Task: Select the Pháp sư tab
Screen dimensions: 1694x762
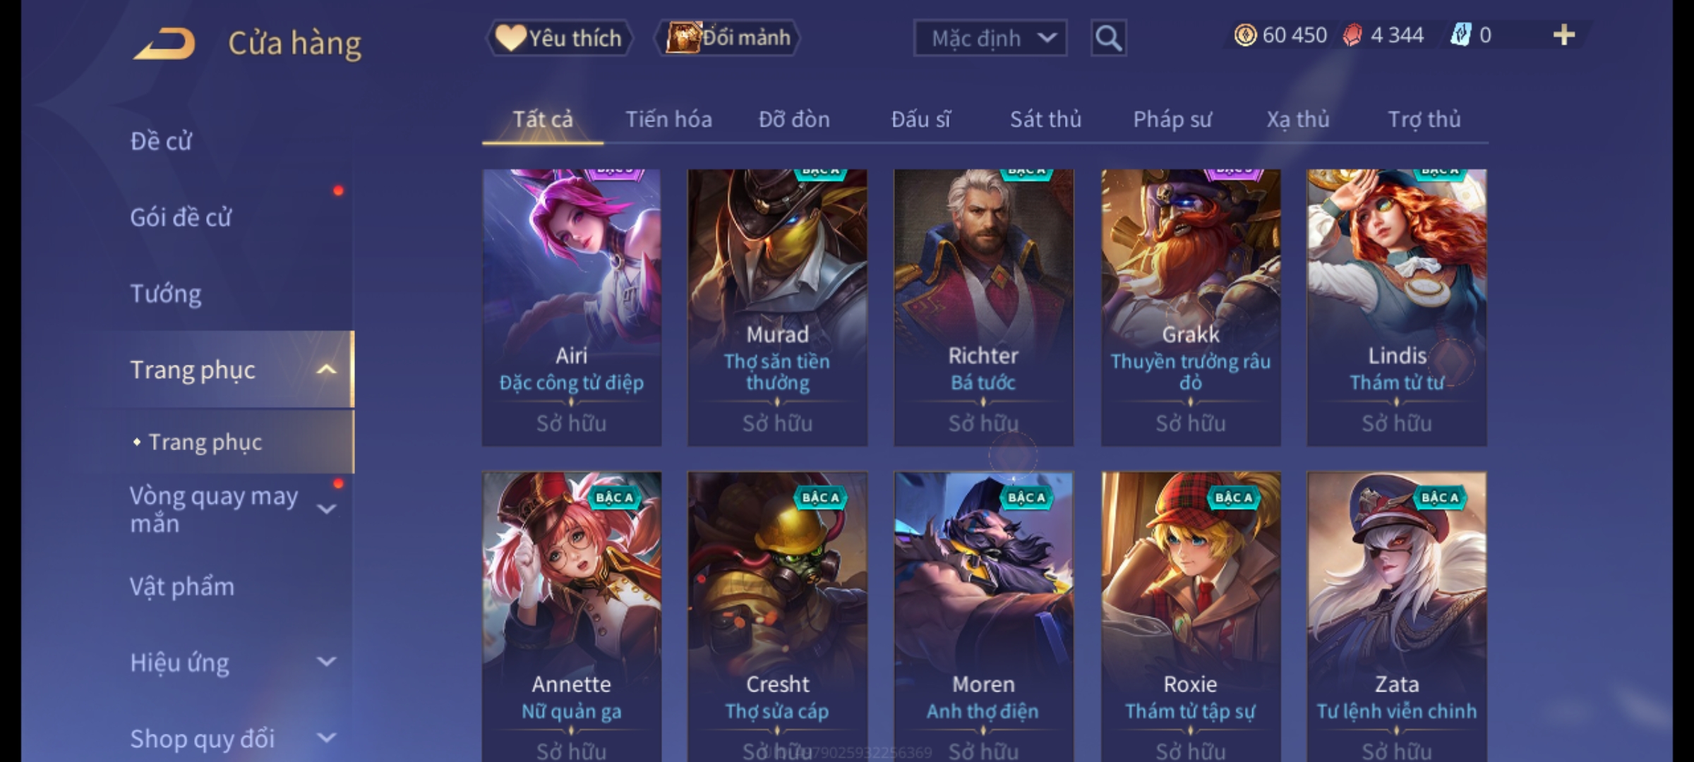Action: [1172, 119]
